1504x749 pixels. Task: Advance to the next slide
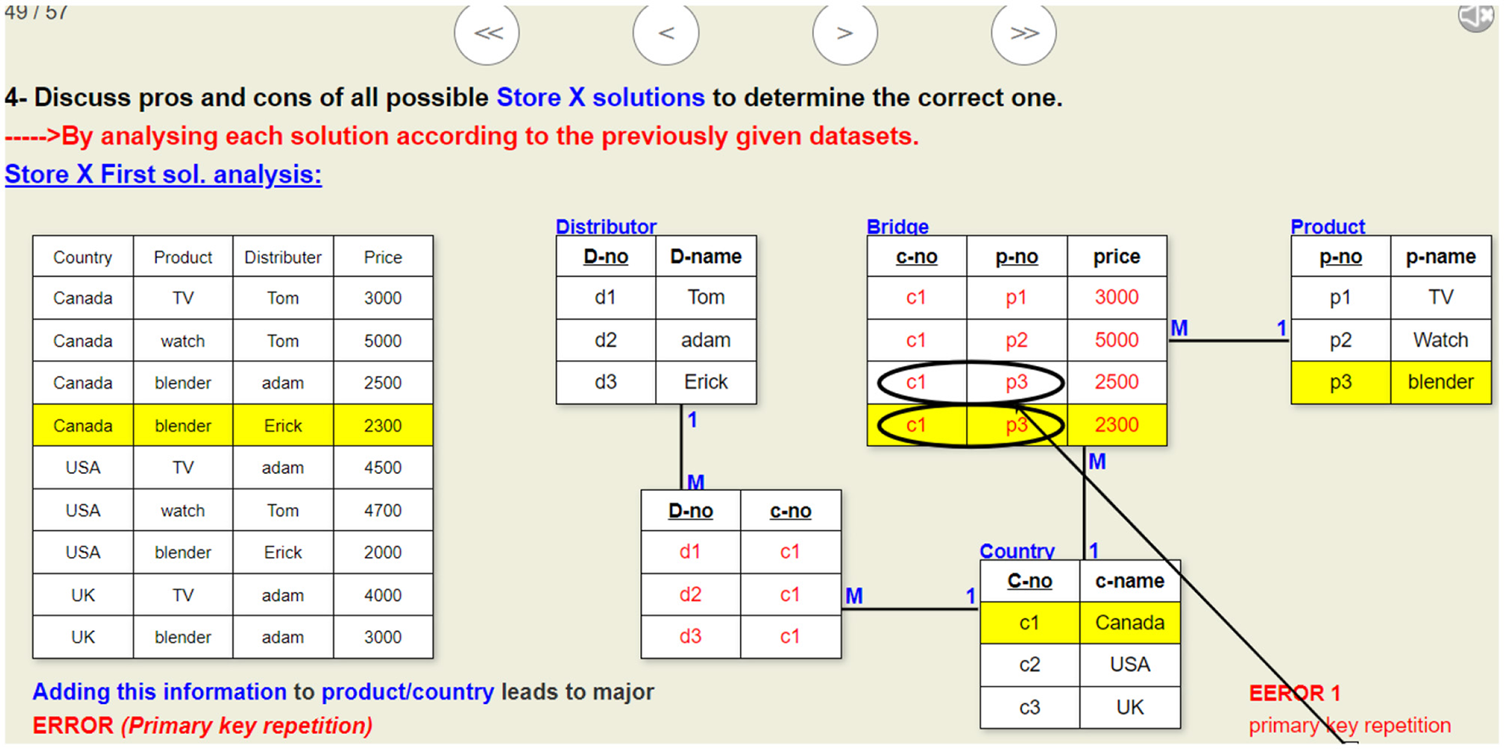coord(845,33)
